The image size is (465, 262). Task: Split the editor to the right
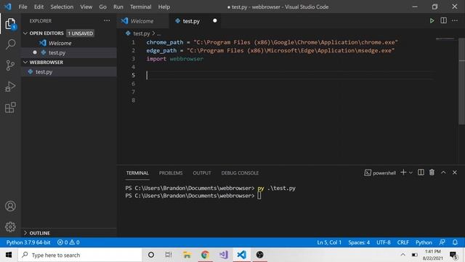(444, 20)
